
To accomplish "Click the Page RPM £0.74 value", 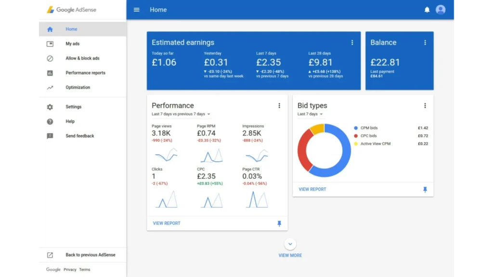I will [x=206, y=133].
